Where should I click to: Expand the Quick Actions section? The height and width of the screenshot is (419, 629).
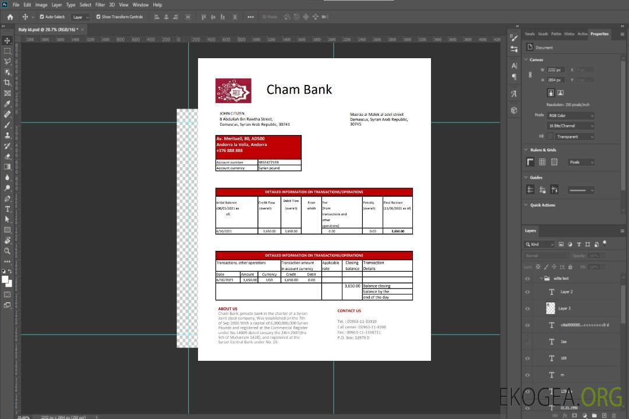(x=526, y=205)
